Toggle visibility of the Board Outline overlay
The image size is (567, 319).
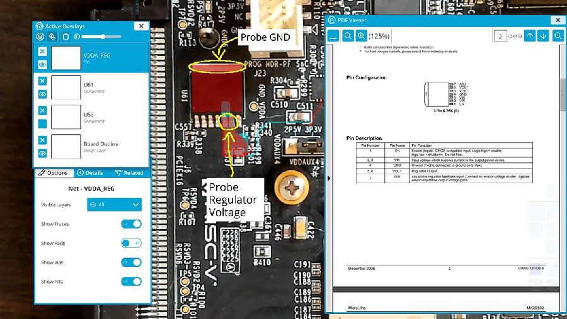click(42, 154)
